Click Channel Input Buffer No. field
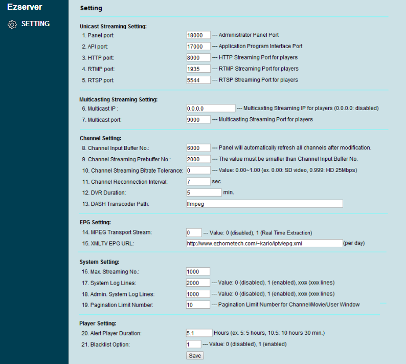Image resolution: width=406 pixels, height=364 pixels. click(x=198, y=148)
